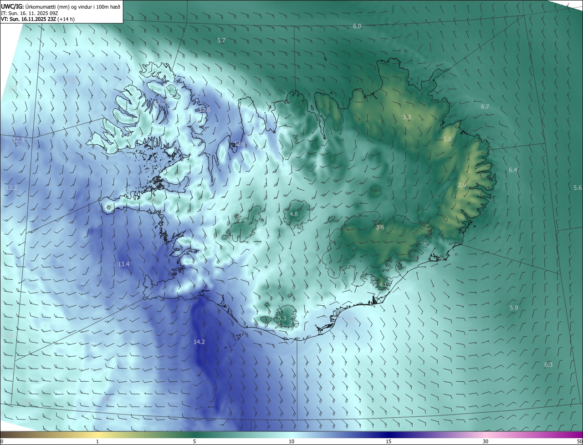Click the 4.8 value on the central glacier
The width and height of the screenshot is (583, 445).
294,214
